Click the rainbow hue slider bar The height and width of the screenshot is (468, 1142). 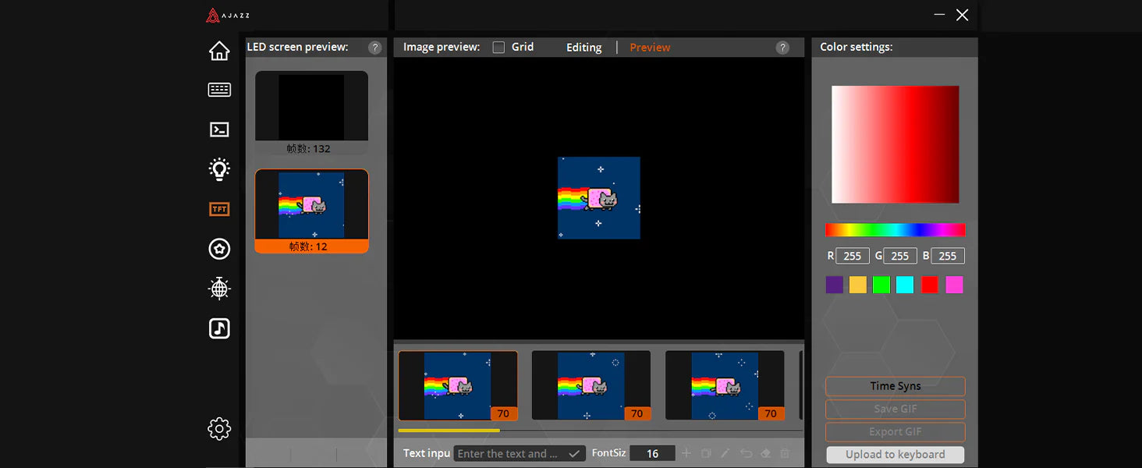895,230
